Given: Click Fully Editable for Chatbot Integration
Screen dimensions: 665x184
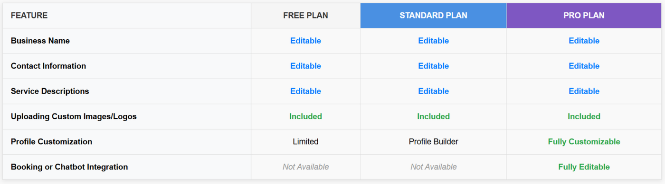Looking at the screenshot, I should click(x=584, y=166).
